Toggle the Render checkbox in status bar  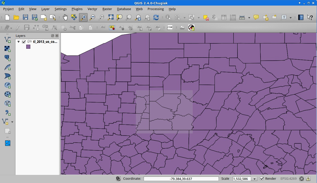tap(262, 179)
